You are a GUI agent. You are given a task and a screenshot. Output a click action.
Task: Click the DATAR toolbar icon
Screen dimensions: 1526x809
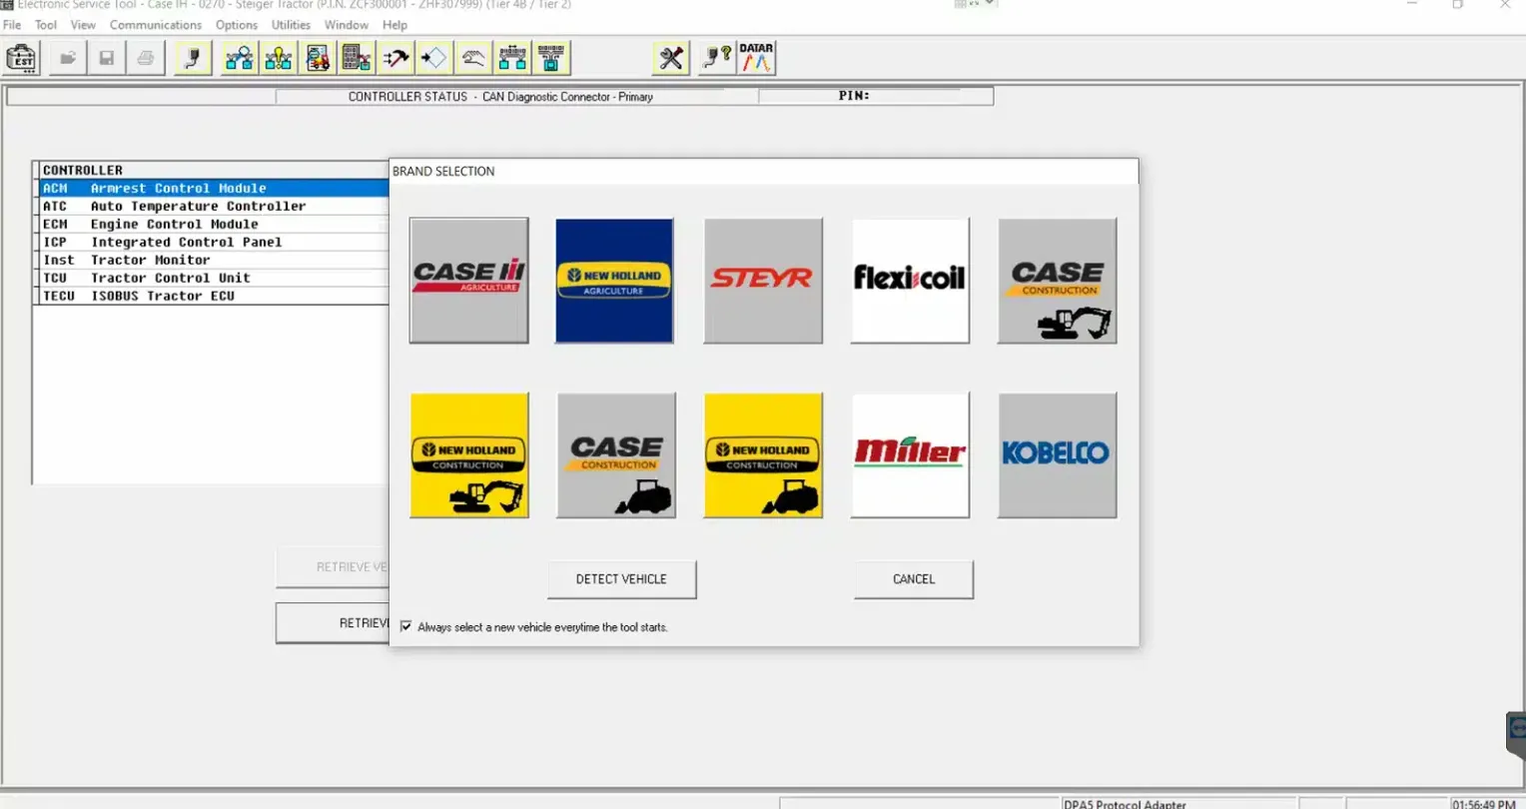click(x=756, y=58)
